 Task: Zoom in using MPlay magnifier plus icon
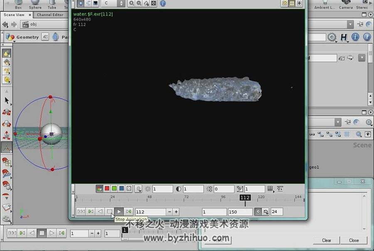point(131,3)
